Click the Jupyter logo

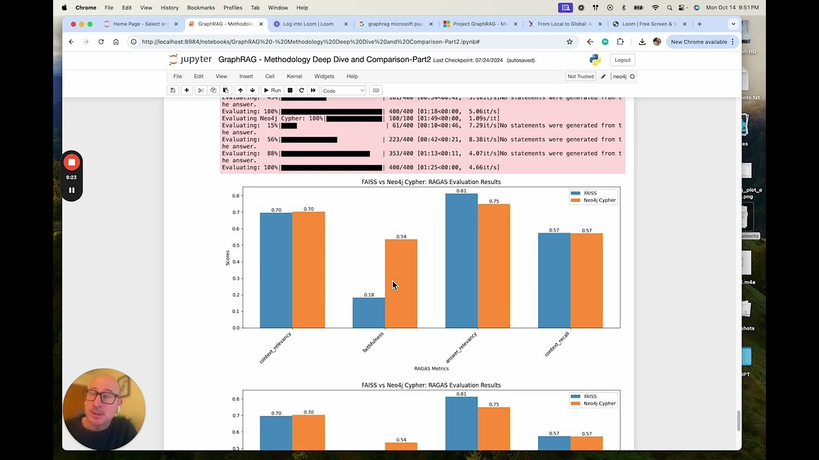click(x=190, y=59)
